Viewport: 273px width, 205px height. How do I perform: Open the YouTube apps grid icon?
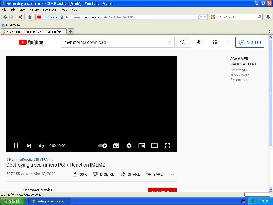pos(215,42)
